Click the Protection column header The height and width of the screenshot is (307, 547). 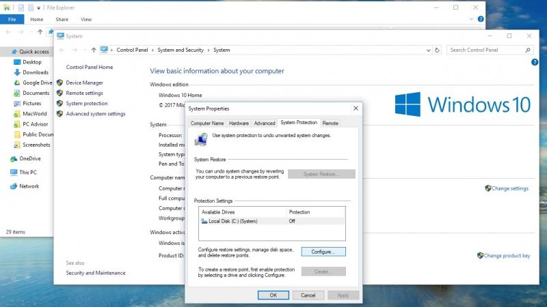315,212
